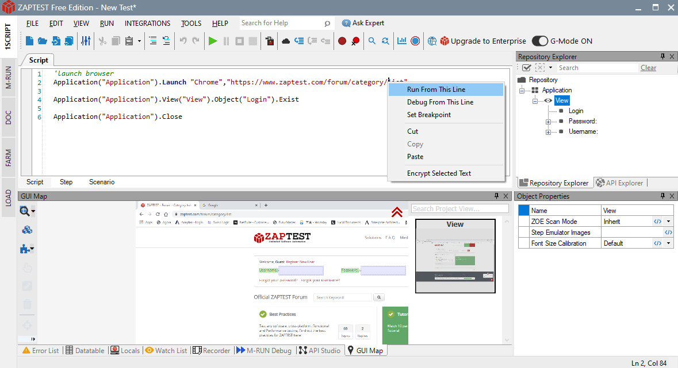678x368 pixels.
Task: Click the Ask Expert help icon
Action: click(346, 24)
